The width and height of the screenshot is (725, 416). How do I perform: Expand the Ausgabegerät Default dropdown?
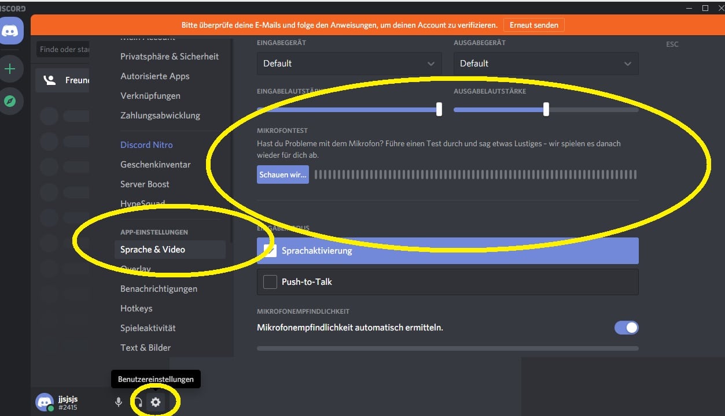point(546,64)
